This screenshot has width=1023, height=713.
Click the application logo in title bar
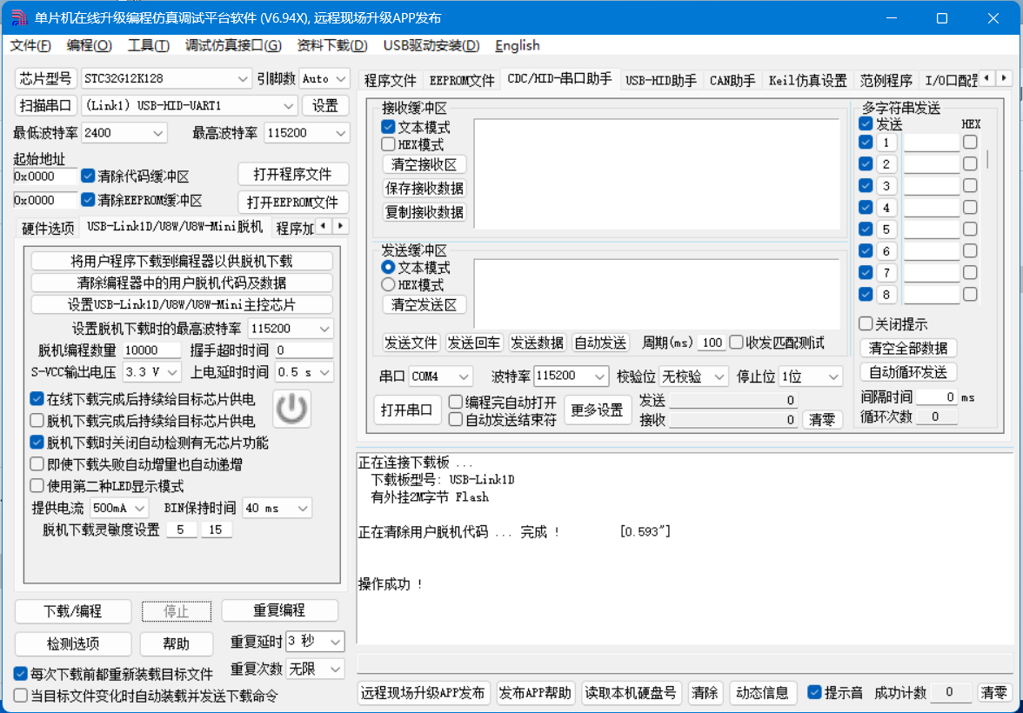tap(18, 18)
